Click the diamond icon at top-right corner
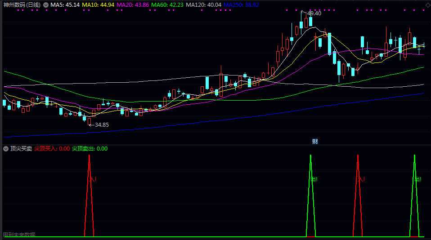The width and height of the screenshot is (431, 240). coord(428,5)
